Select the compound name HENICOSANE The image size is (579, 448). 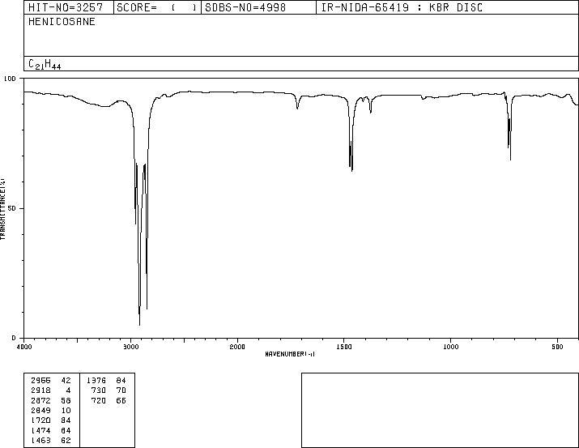(x=62, y=22)
